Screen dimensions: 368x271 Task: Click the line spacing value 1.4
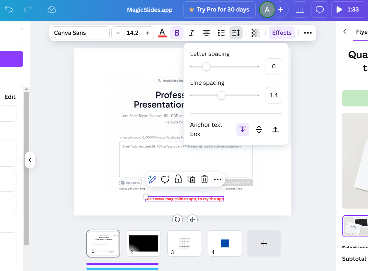coord(274,95)
